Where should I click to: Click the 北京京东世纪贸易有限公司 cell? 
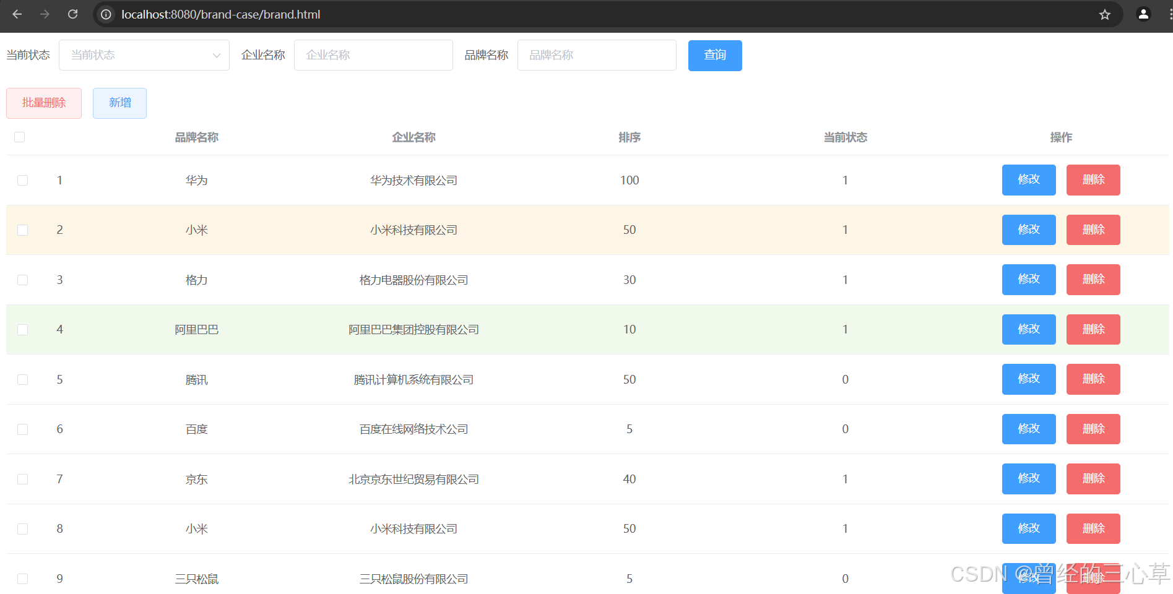pyautogui.click(x=413, y=480)
